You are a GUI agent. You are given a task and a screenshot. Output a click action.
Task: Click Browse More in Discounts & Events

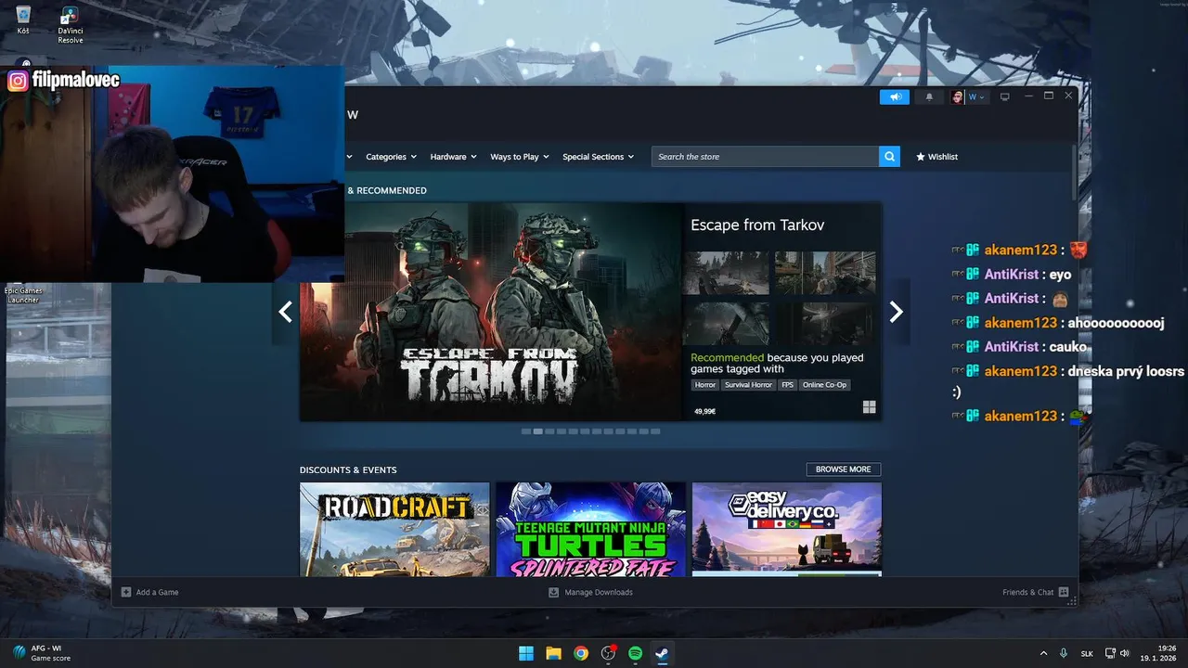tap(843, 469)
